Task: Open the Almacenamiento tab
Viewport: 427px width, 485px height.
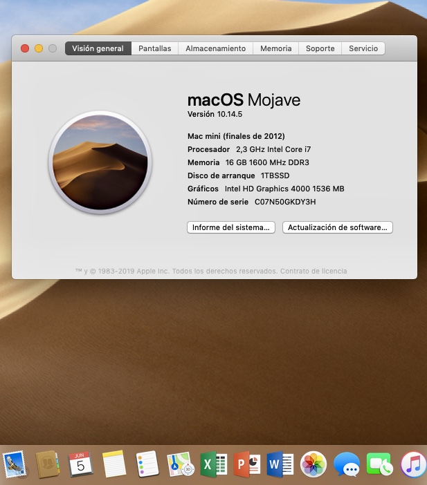Action: click(x=216, y=48)
